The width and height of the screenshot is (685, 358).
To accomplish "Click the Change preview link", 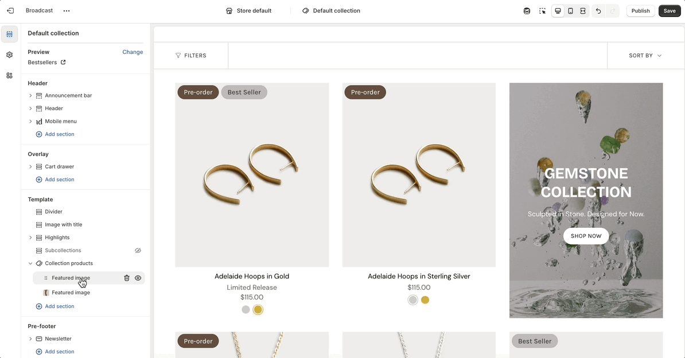I will pyautogui.click(x=133, y=52).
